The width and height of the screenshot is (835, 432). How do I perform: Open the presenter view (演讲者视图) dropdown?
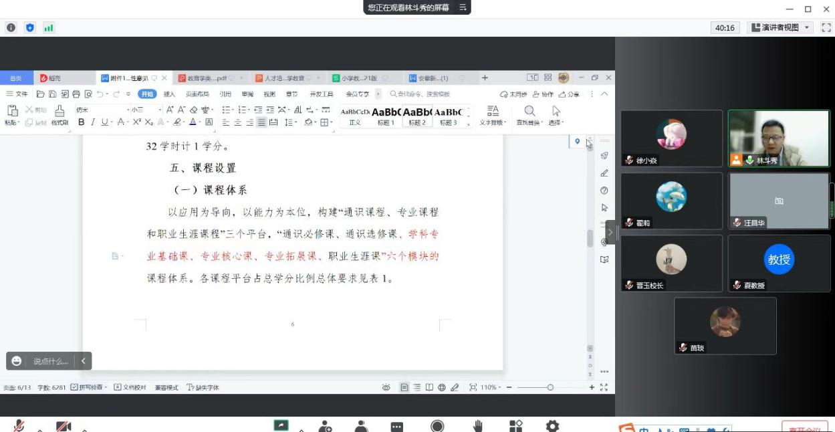[x=780, y=27]
